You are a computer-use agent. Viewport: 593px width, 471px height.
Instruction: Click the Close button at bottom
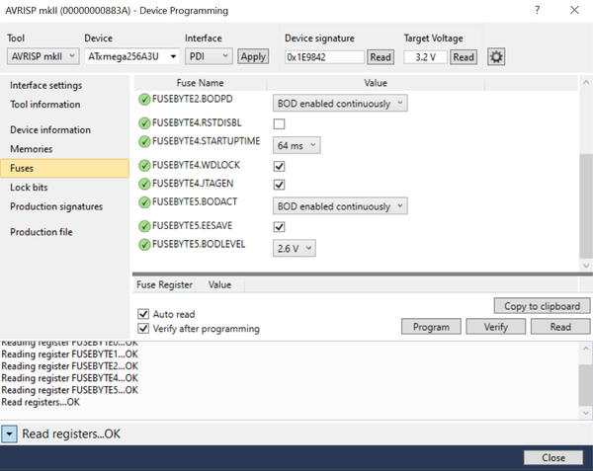pyautogui.click(x=553, y=458)
